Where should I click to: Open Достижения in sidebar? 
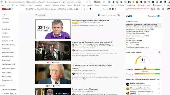click(6, 76)
